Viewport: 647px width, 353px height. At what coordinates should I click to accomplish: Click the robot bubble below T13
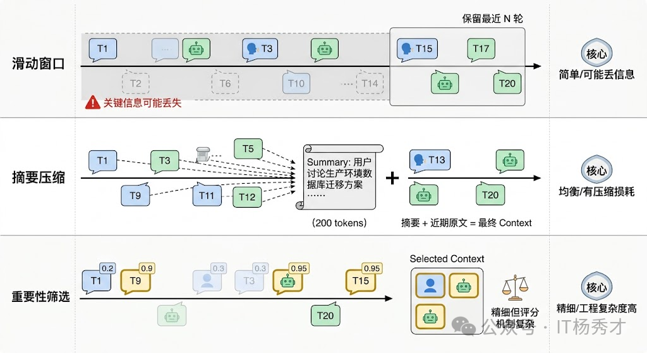424,194
